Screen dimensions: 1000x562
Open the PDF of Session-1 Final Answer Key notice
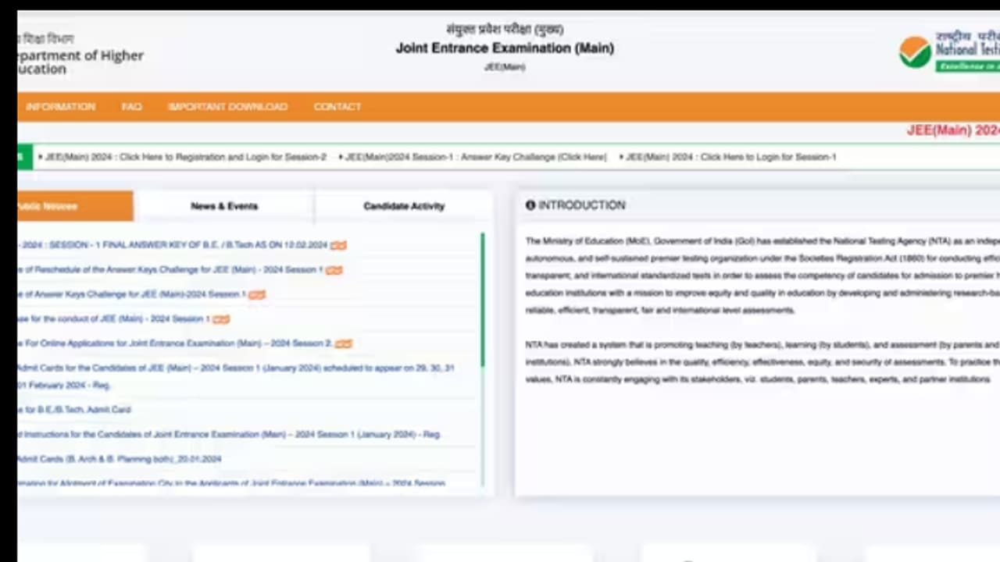point(337,244)
